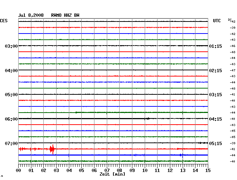Click the 05:15 UTC time label
The image size is (237, 180).
click(x=215, y=143)
